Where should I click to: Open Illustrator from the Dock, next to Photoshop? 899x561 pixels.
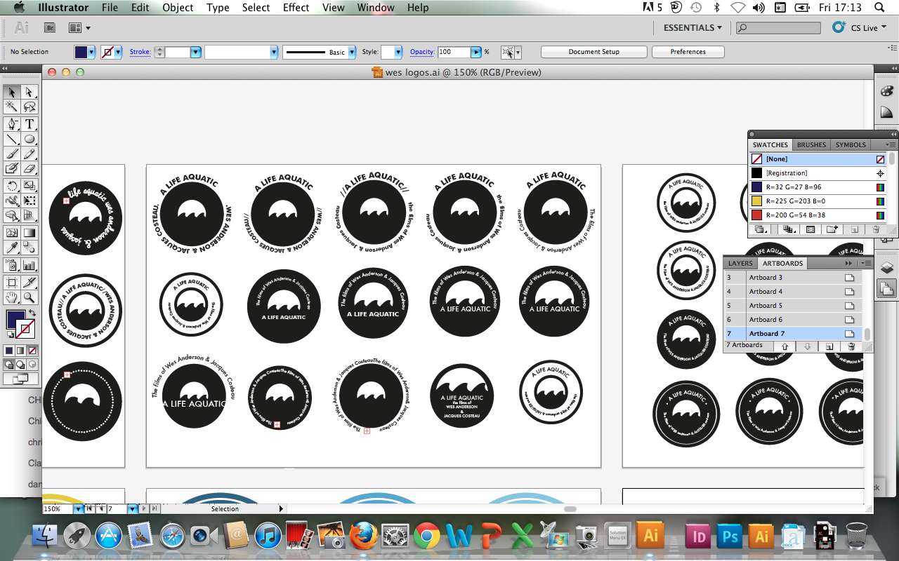[761, 537]
